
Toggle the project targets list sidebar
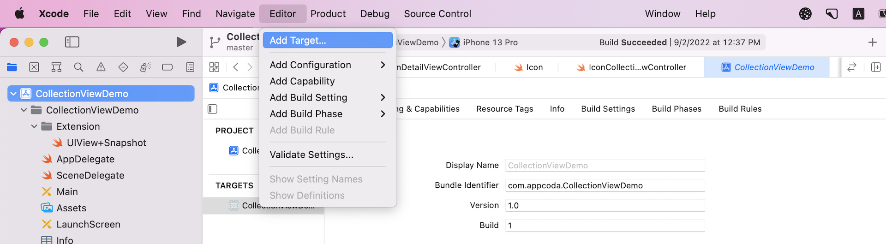[212, 109]
